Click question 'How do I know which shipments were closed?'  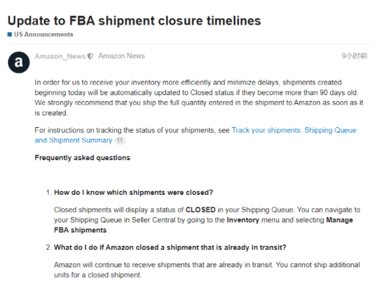[x=133, y=192]
